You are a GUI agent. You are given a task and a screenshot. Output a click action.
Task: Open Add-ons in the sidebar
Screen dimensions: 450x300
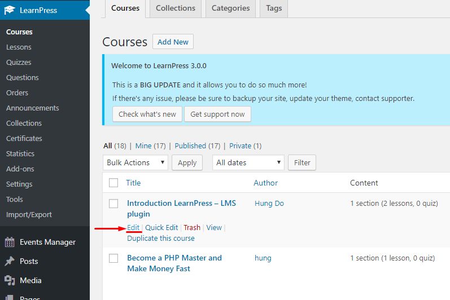coord(20,169)
